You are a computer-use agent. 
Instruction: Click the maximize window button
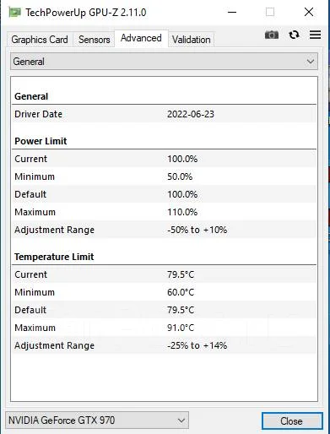pyautogui.click(x=270, y=12)
